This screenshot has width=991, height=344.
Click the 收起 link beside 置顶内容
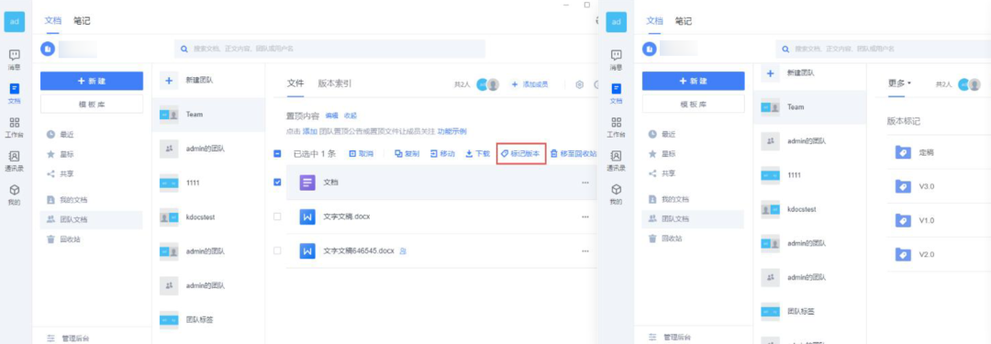[x=351, y=116]
